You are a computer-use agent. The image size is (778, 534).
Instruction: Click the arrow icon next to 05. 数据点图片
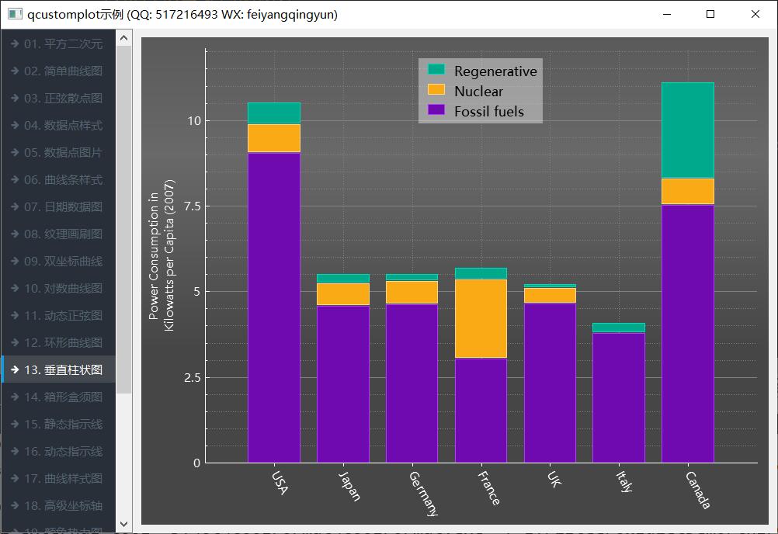coord(15,153)
